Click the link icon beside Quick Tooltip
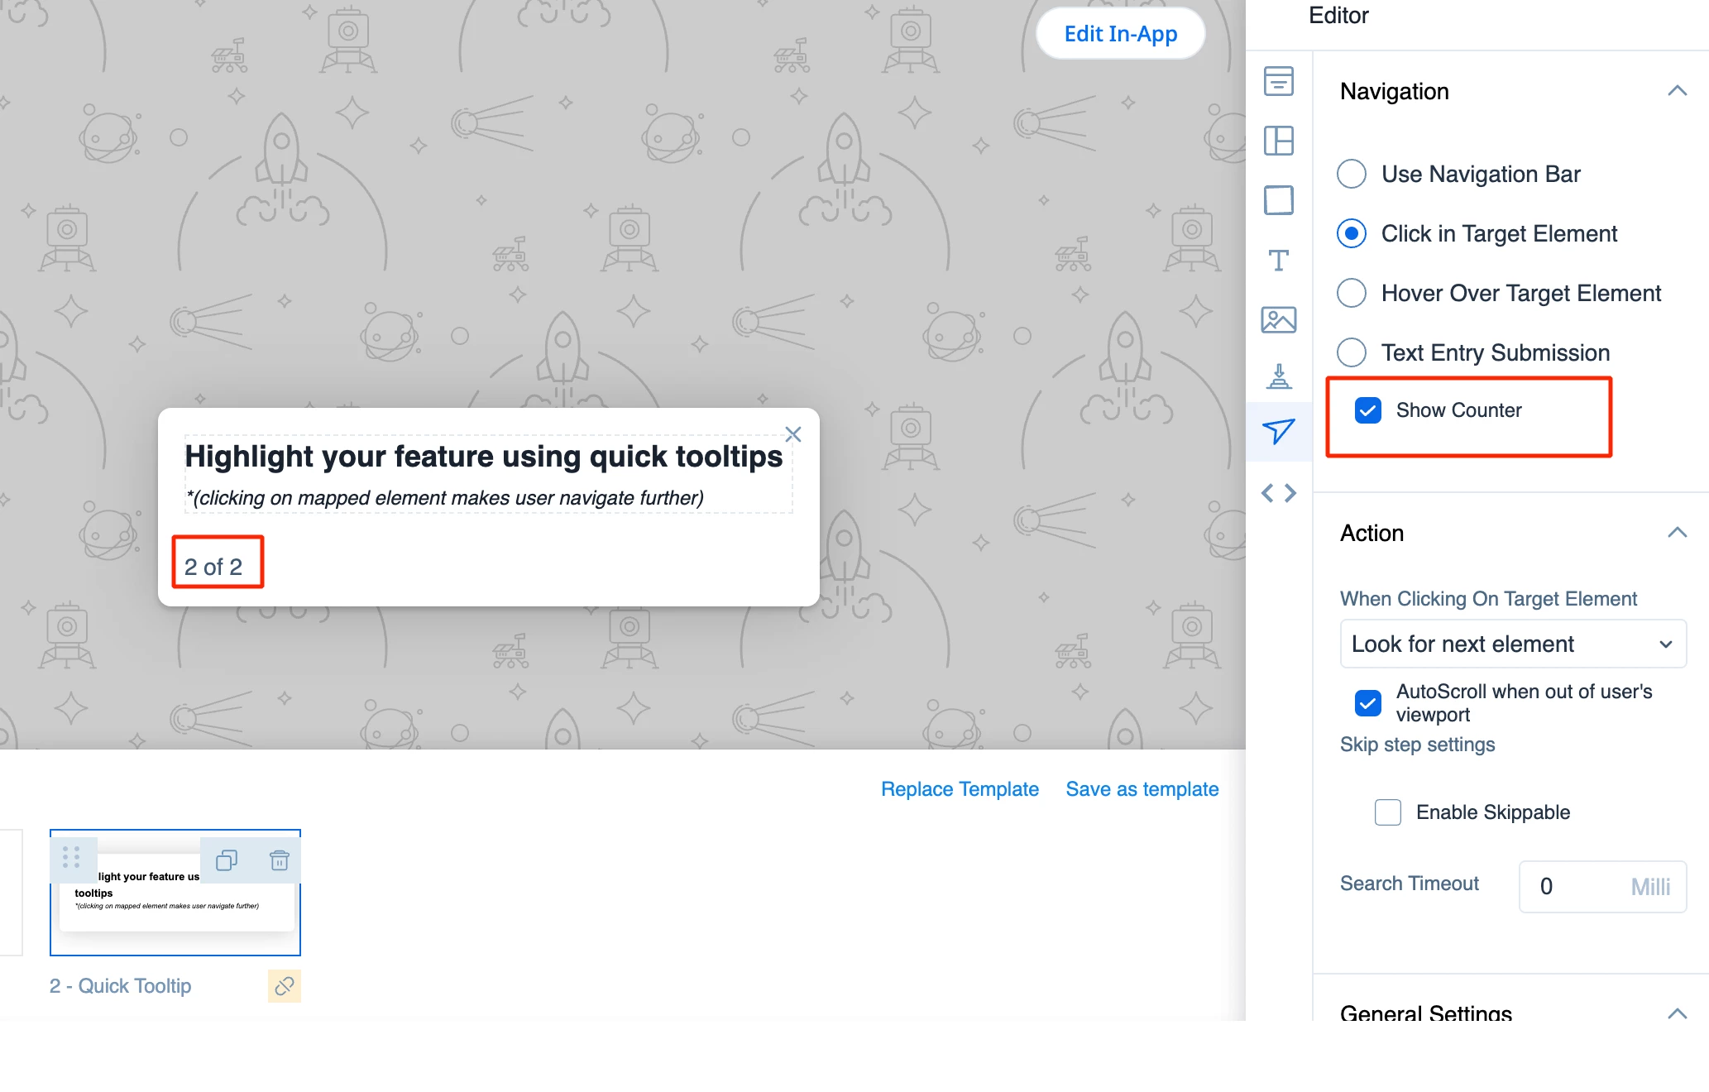The image size is (1709, 1092). pyautogui.click(x=284, y=986)
